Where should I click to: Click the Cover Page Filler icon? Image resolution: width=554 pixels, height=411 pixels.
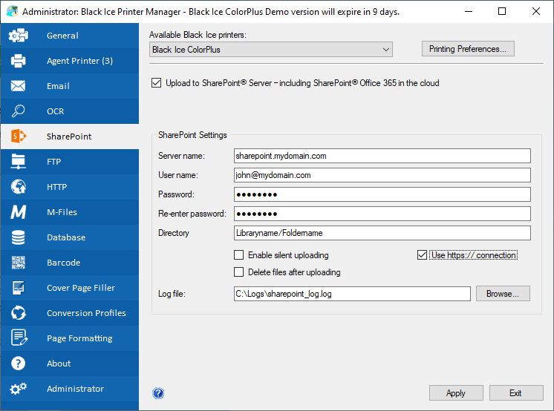[18, 288]
